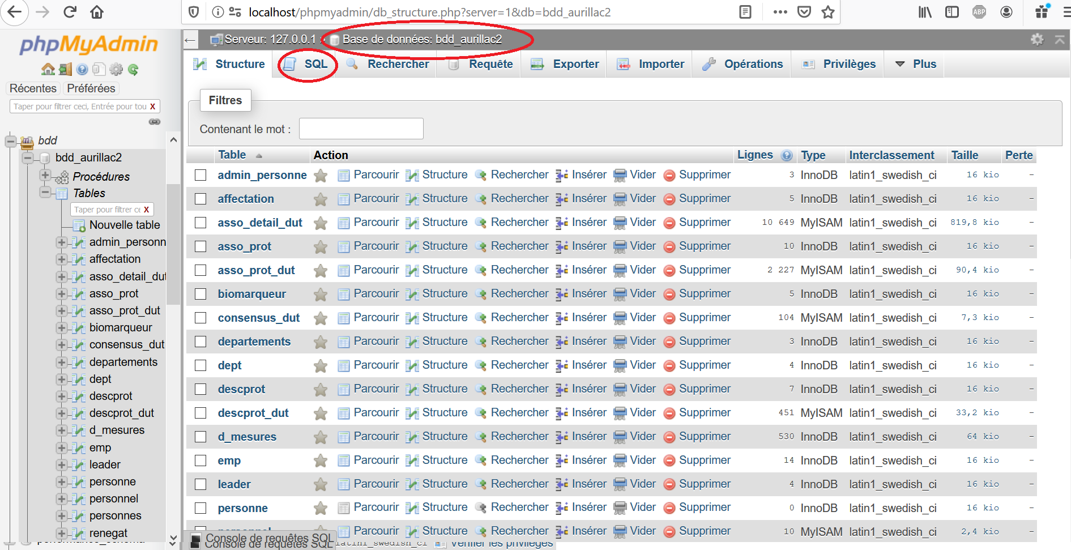This screenshot has width=1071, height=550.
Task: Click the sidebar link chain icon
Action: point(154,122)
